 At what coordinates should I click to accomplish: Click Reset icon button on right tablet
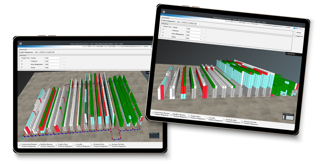tap(295, 32)
